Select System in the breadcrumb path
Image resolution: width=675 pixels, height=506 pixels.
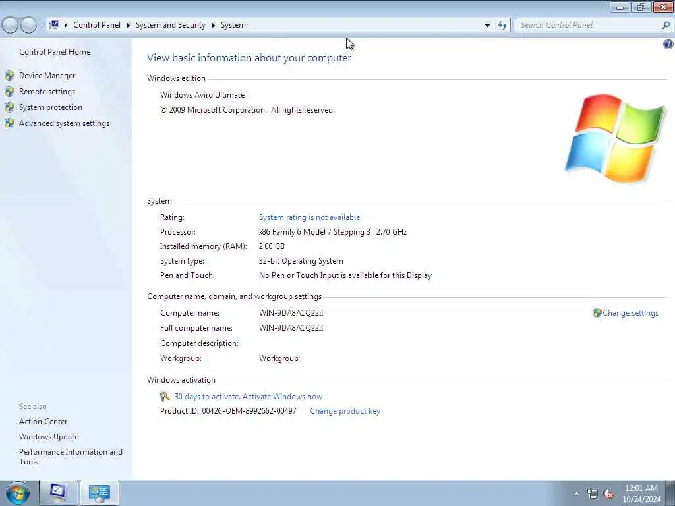[233, 25]
